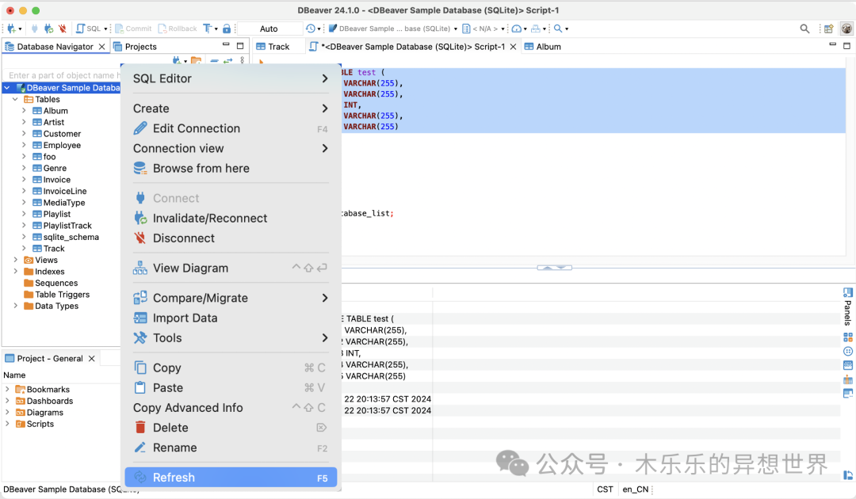Expand the Bookmarks project folder
This screenshot has width=856, height=499.
click(7, 390)
